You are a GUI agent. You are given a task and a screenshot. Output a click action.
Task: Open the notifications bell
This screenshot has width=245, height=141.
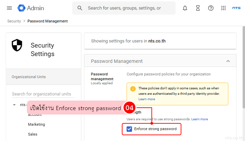(185, 8)
